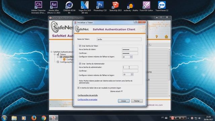Image resolution: width=215 pixels, height=121 pixels.
Task: Click the SafeNet tray icon
Action: click(192, 118)
